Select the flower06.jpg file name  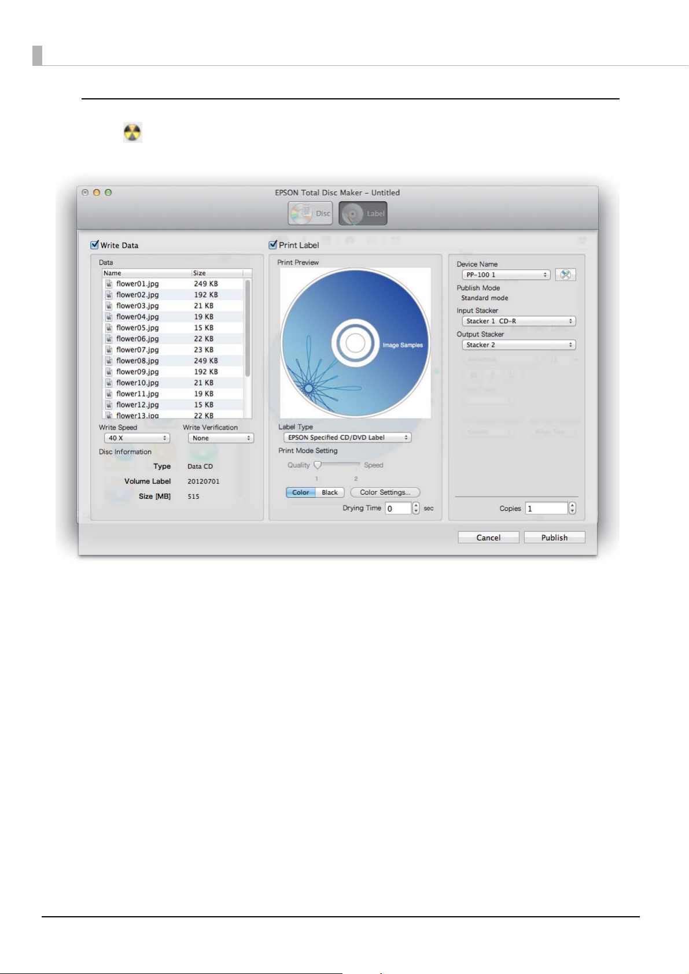137,339
